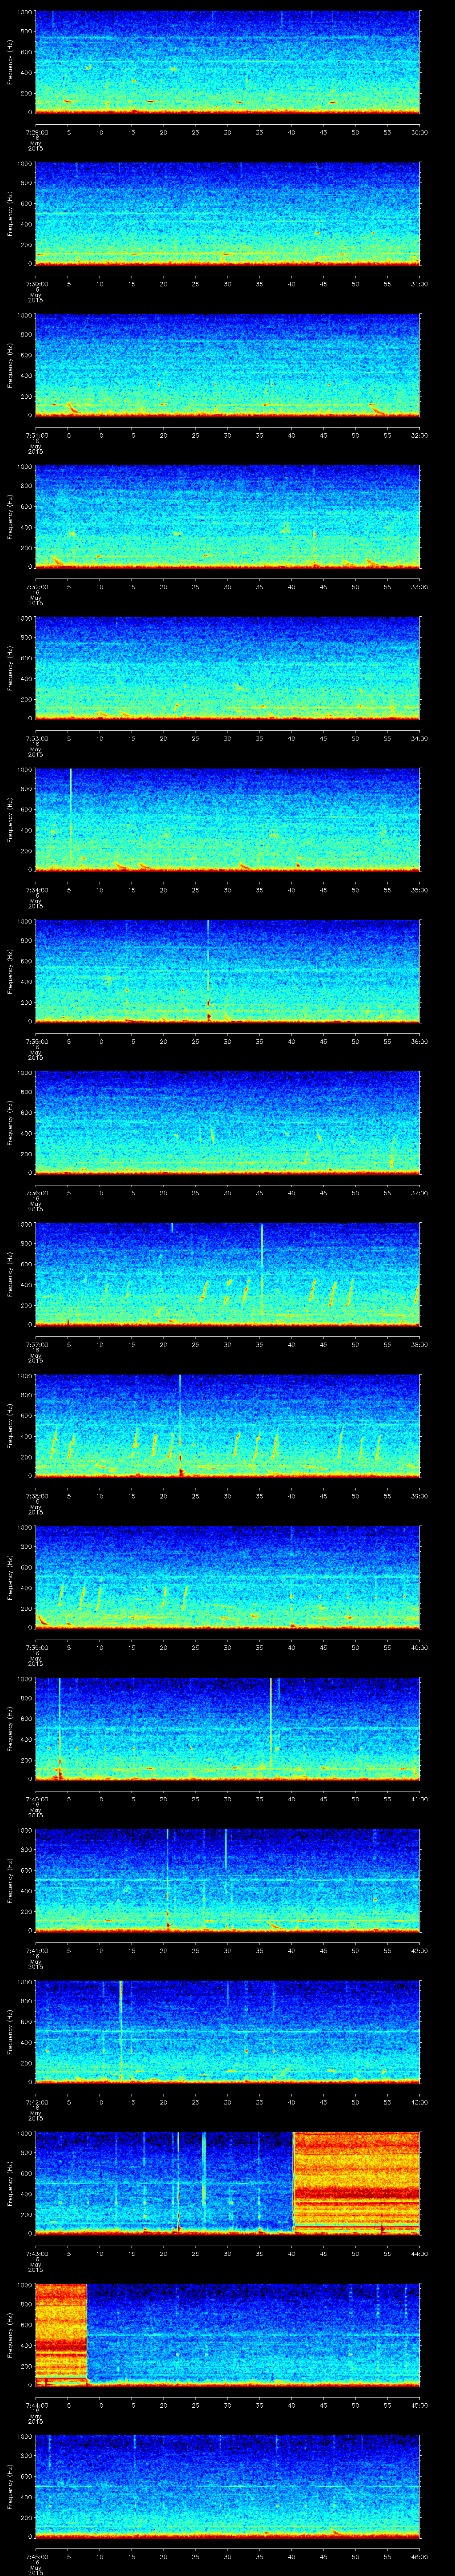The image size is (455, 2576).
Task: Select the "7:33:00" start time label
Action: coord(36,738)
